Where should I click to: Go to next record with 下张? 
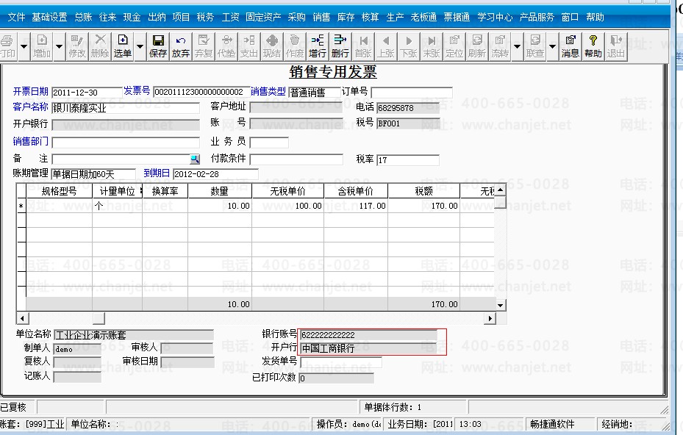[x=409, y=46]
